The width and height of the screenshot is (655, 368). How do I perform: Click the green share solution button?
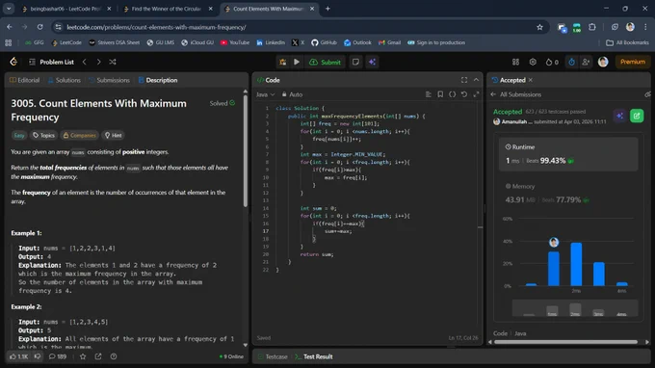pyautogui.click(x=637, y=116)
